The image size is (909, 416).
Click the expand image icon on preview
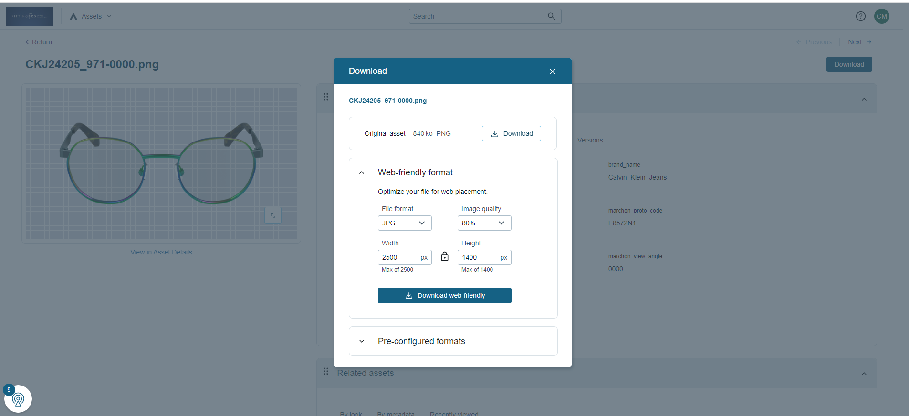pos(273,215)
